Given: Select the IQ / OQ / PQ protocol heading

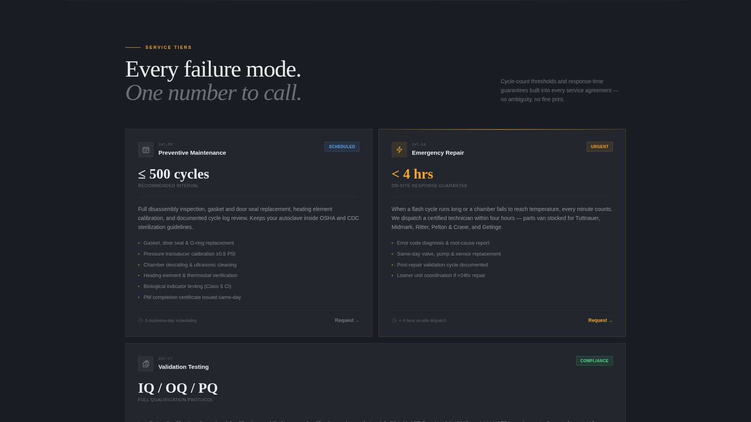Looking at the screenshot, I should pyautogui.click(x=178, y=388).
